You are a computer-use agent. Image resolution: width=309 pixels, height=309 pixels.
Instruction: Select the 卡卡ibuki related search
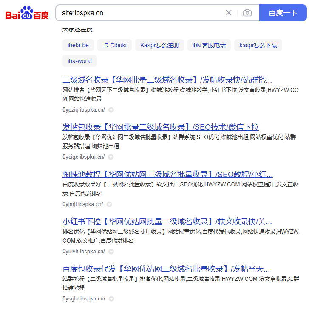pos(115,45)
